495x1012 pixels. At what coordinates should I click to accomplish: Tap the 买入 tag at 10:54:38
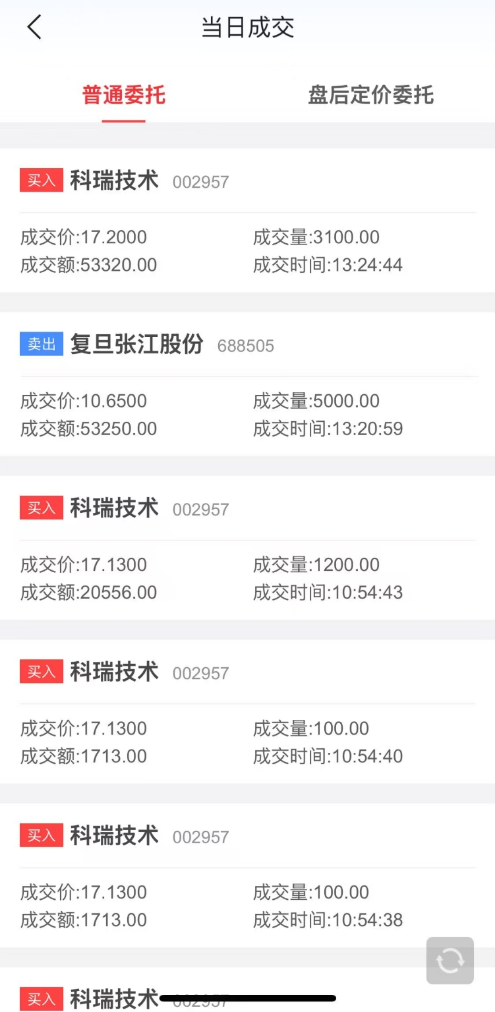41,835
